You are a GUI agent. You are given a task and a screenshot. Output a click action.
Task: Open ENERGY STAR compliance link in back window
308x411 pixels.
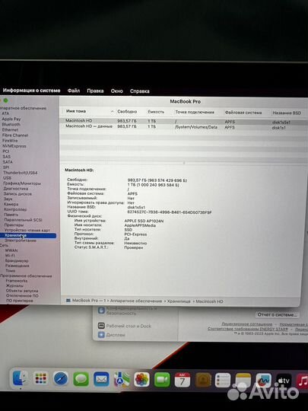point(248,329)
